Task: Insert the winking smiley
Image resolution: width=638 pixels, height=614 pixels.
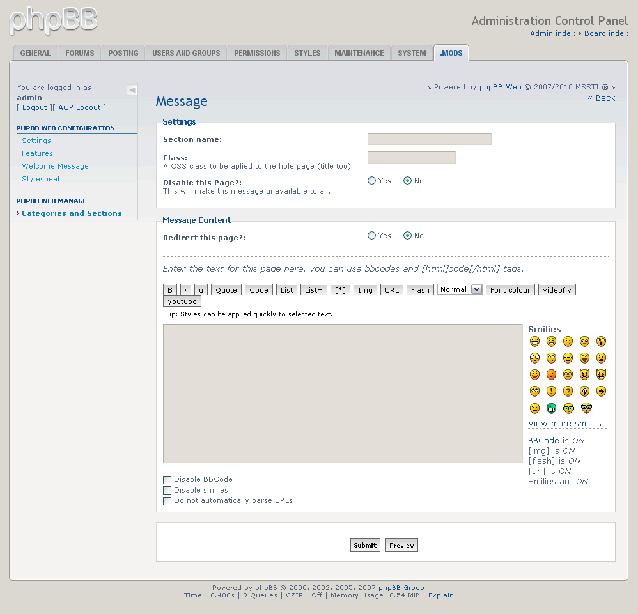Action: click(x=568, y=341)
